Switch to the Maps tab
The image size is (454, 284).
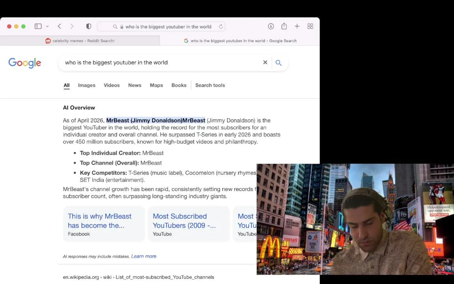pyautogui.click(x=156, y=85)
